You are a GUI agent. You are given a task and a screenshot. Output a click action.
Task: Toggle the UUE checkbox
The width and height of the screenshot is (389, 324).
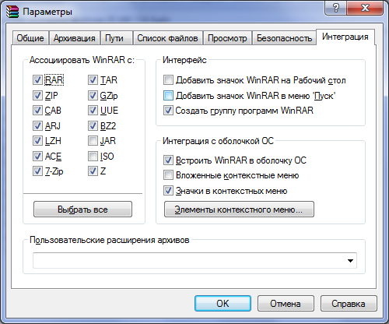(93, 111)
